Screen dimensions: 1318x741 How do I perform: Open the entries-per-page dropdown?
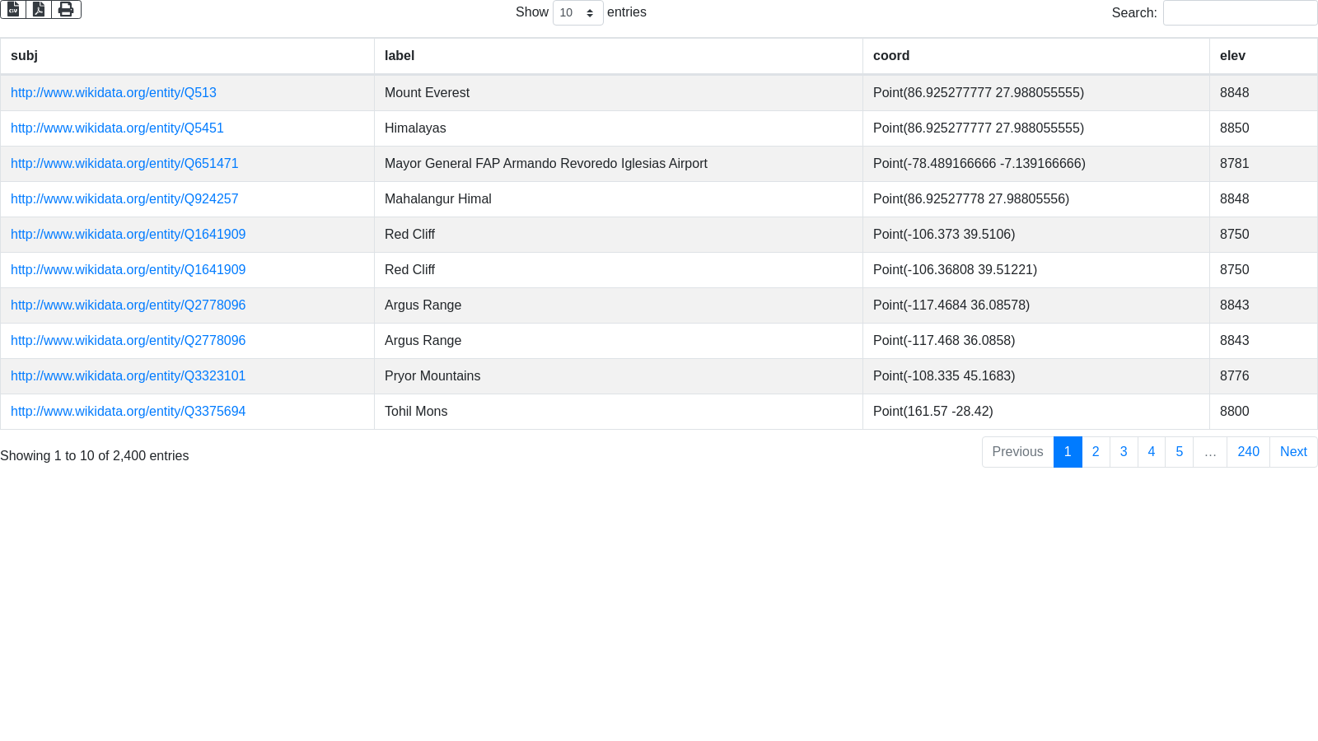pyautogui.click(x=577, y=13)
